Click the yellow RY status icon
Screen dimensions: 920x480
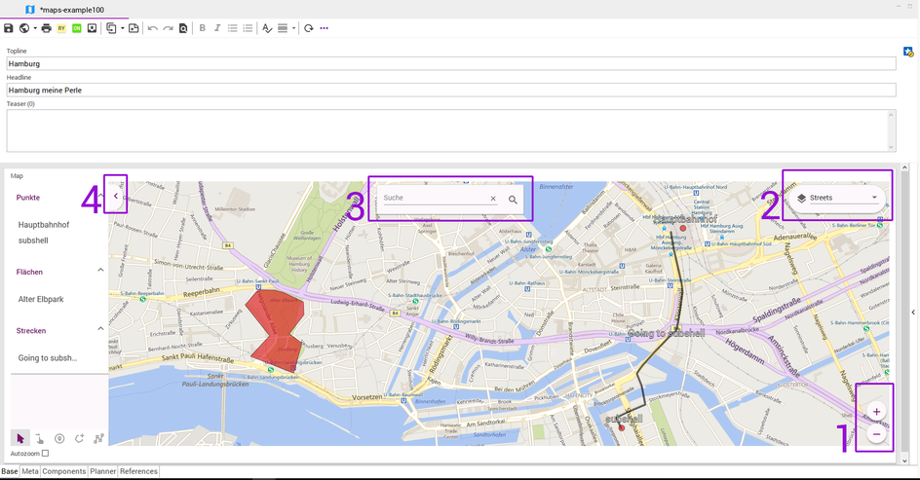pyautogui.click(x=61, y=28)
